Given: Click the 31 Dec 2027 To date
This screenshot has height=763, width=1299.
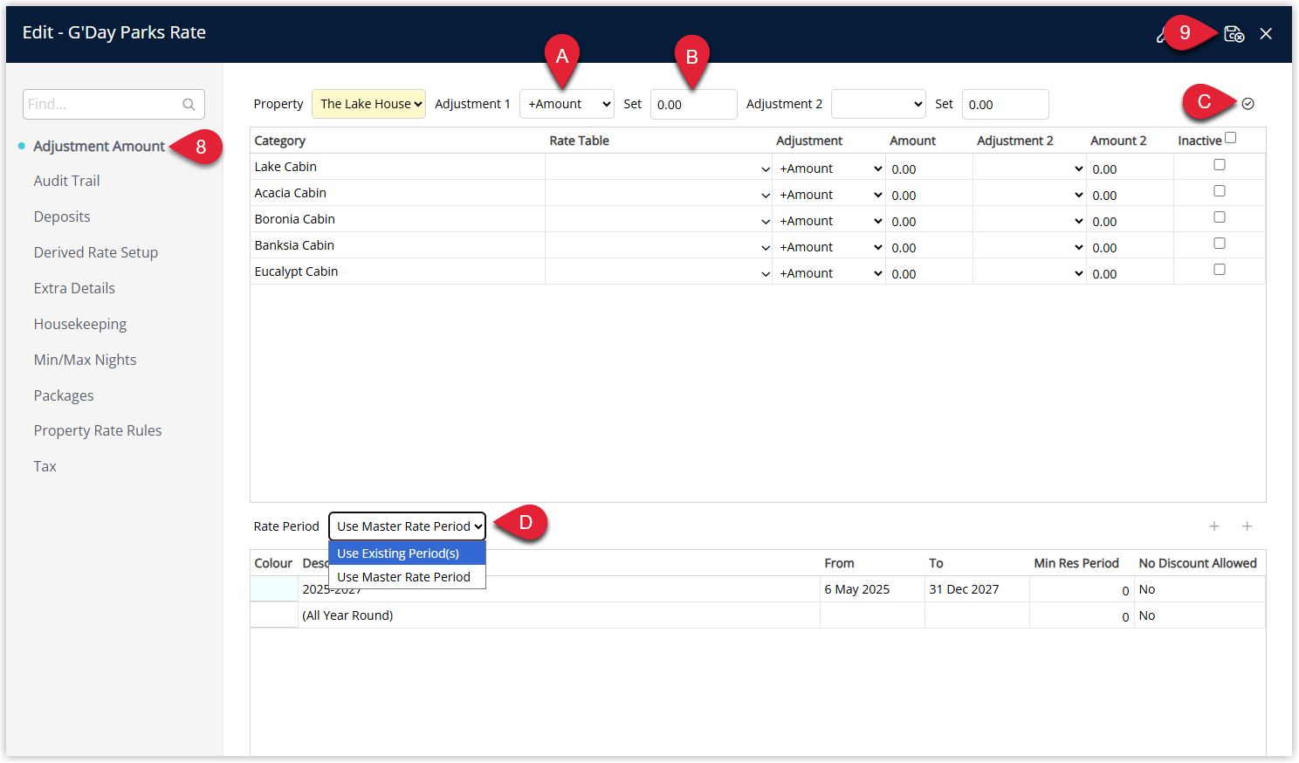Looking at the screenshot, I should pyautogui.click(x=964, y=590).
